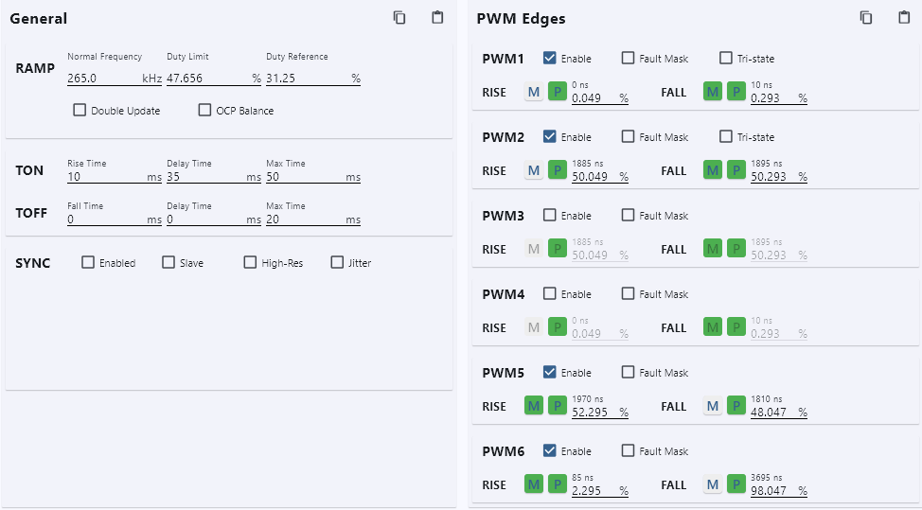Toggle the M button for PWM6 FALL

click(713, 484)
